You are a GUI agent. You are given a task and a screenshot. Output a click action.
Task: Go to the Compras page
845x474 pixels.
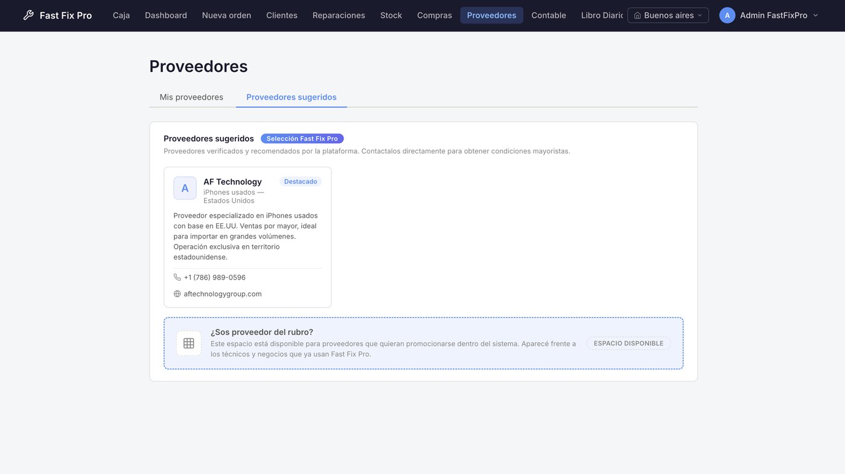click(x=435, y=15)
